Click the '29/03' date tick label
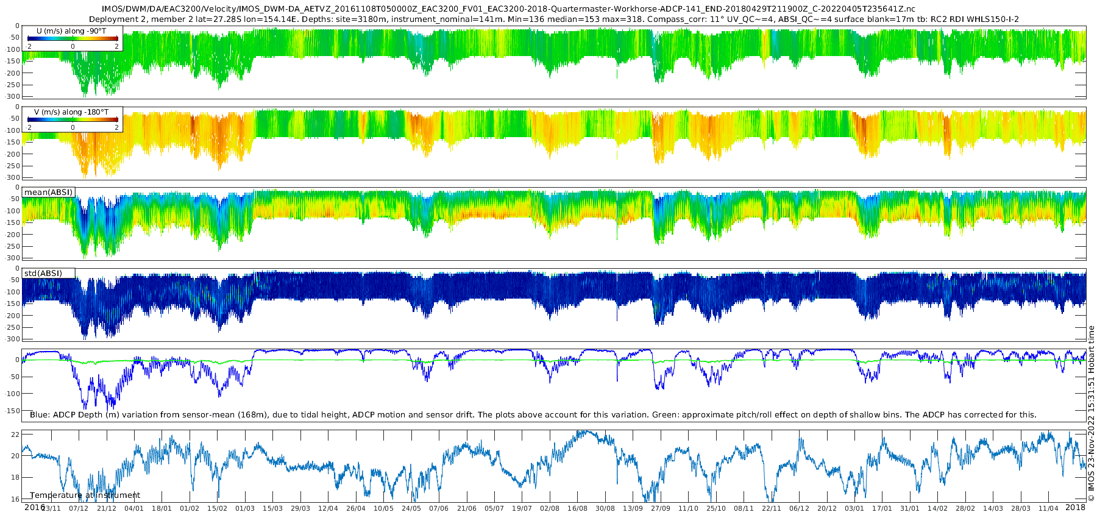1097x518 pixels. click(300, 508)
